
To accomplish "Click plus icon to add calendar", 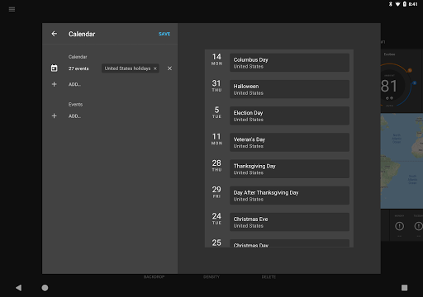I will [55, 84].
